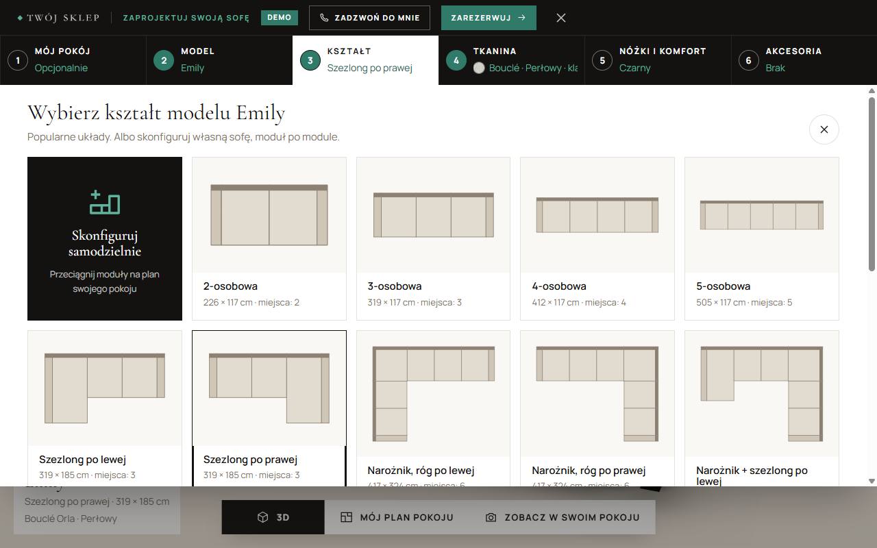This screenshot has height=548, width=877.
Task: Click the panel vertical scrollbar
Action: [872, 184]
